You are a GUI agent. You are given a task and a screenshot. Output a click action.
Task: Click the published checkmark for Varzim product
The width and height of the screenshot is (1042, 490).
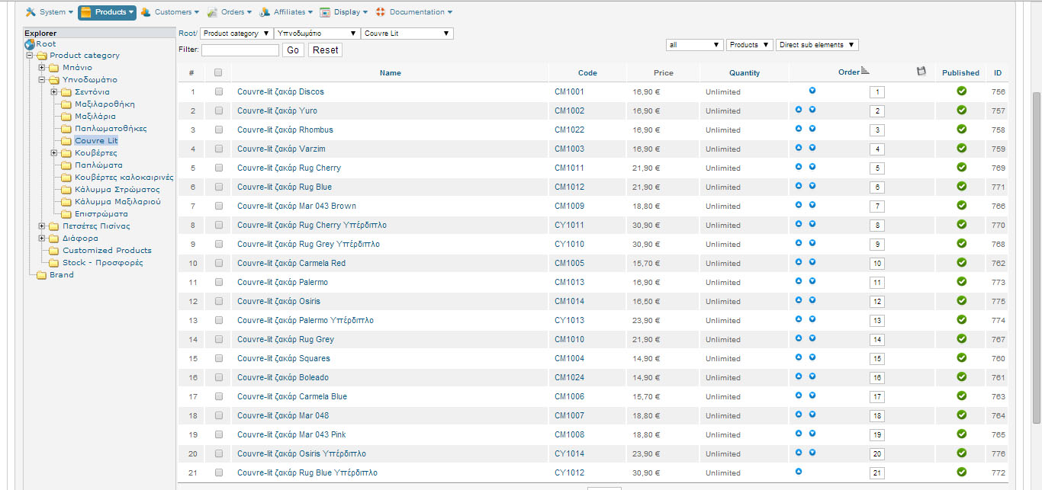[x=961, y=148]
